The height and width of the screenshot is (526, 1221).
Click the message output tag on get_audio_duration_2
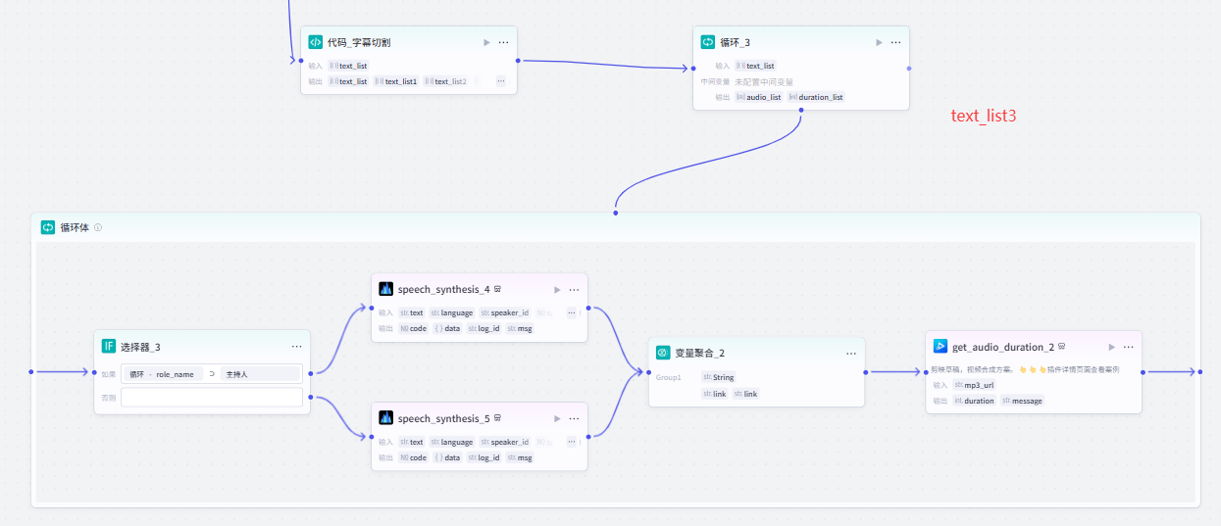(x=1022, y=401)
